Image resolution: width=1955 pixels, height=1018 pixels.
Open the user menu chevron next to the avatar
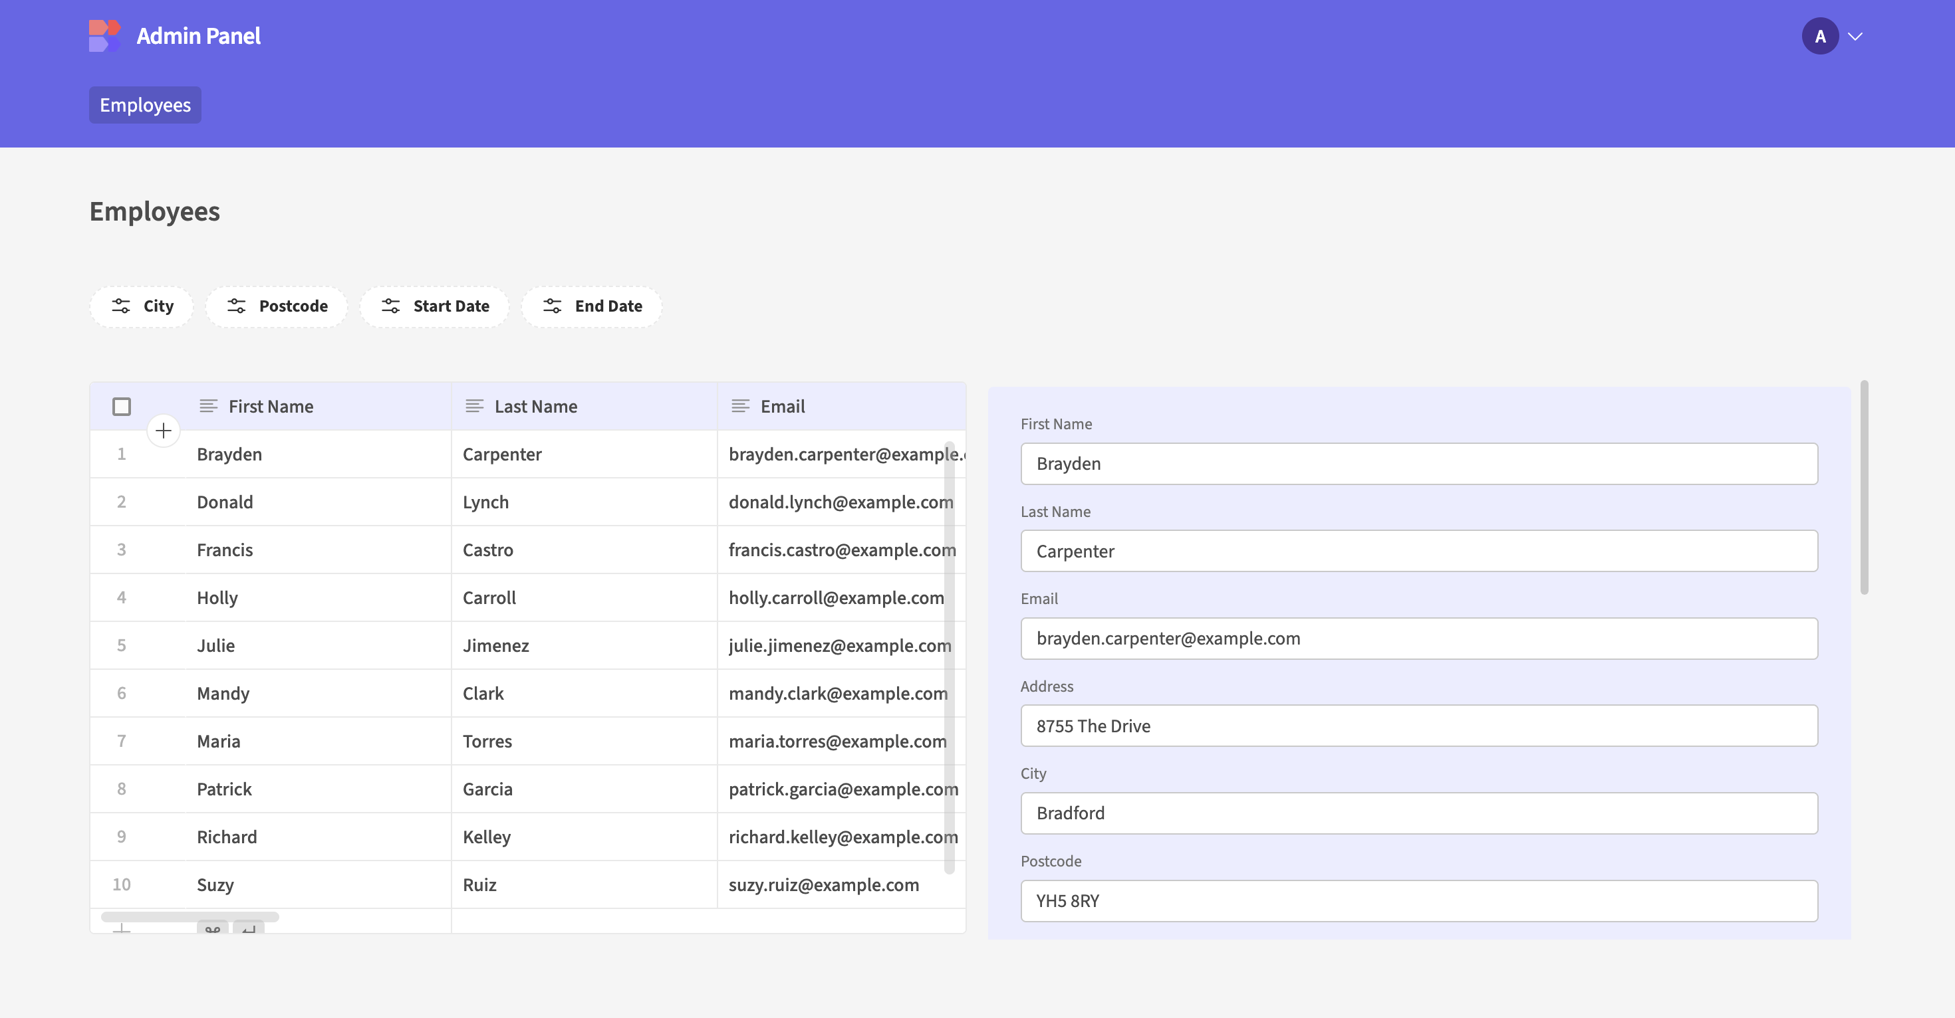click(1855, 37)
